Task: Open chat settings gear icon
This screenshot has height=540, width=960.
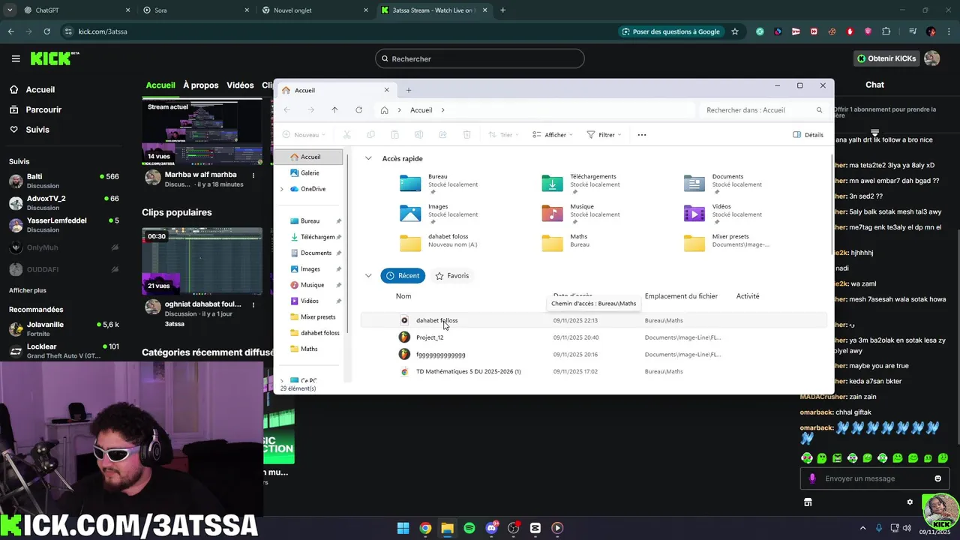Action: 910,502
